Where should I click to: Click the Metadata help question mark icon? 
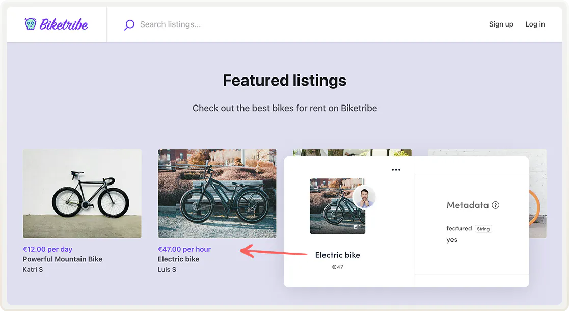click(495, 205)
